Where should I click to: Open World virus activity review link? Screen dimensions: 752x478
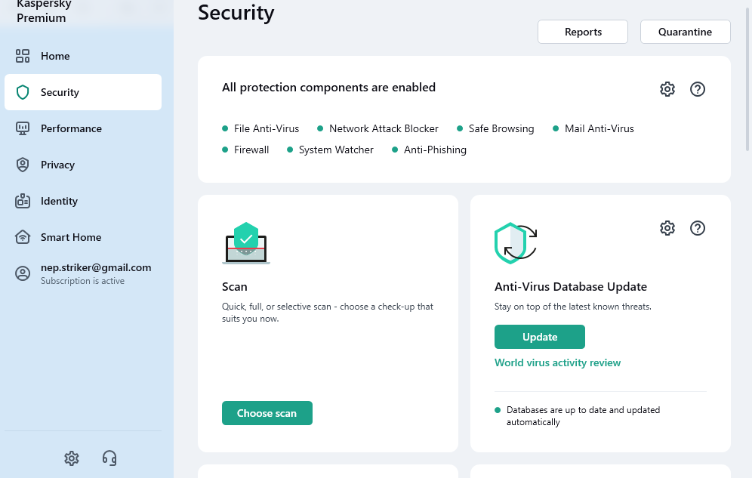click(557, 362)
